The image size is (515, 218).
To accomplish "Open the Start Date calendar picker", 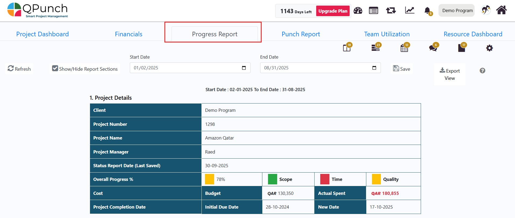I will point(244,68).
